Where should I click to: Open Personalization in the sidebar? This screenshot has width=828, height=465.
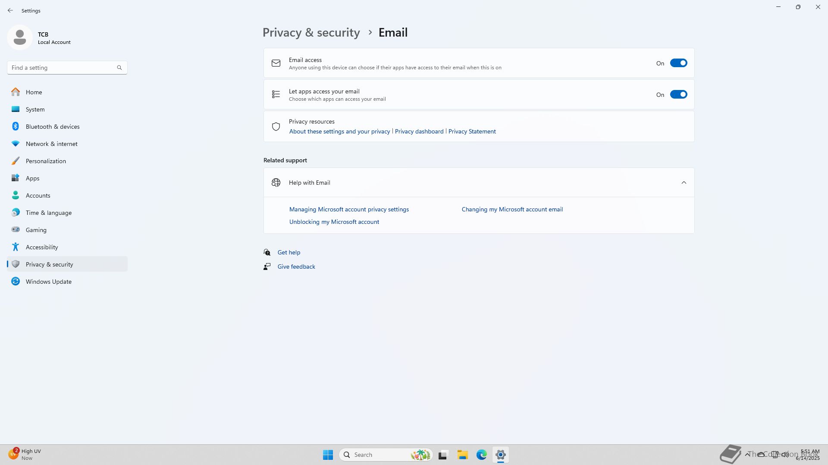click(46, 161)
